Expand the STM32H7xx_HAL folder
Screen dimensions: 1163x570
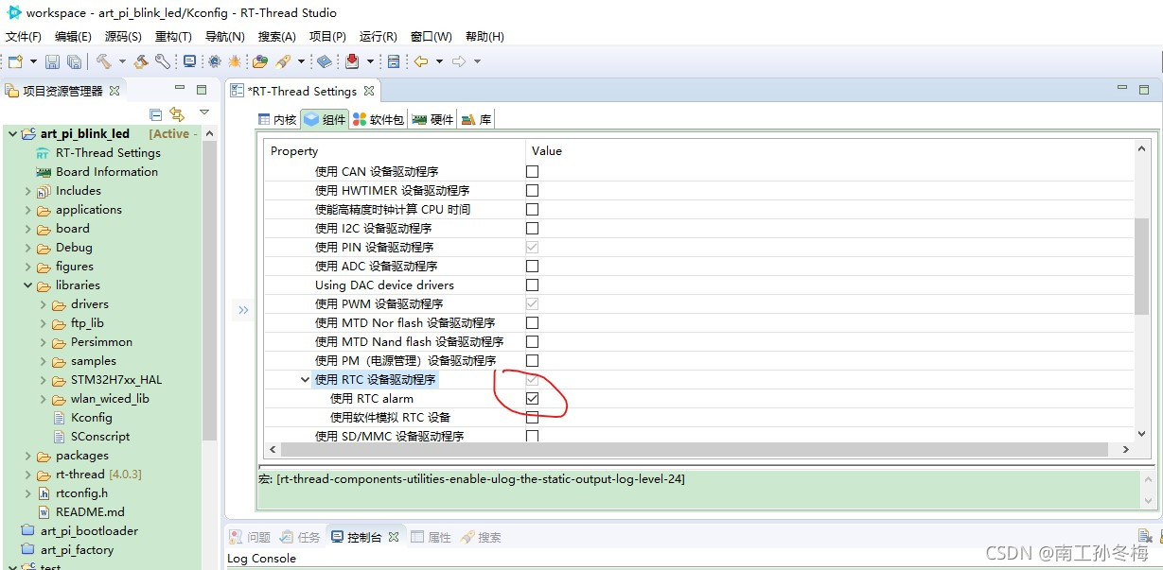coord(43,380)
